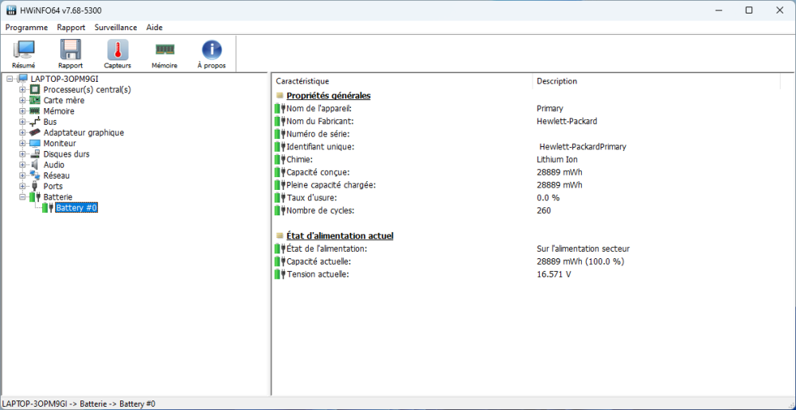Click the Carte mère board icon
Image resolution: width=796 pixels, height=410 pixels.
[35, 100]
